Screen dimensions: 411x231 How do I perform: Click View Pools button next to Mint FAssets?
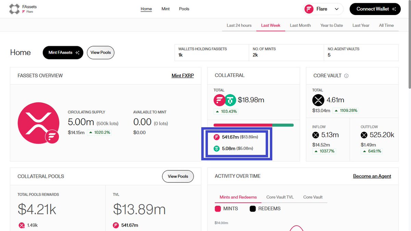pyautogui.click(x=101, y=53)
